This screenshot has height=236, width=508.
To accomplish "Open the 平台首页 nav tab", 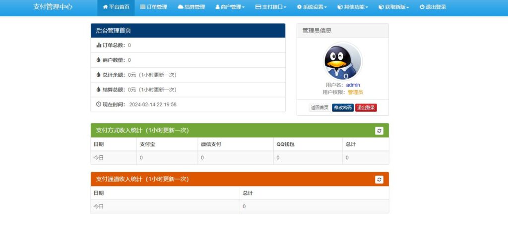I will pyautogui.click(x=116, y=7).
